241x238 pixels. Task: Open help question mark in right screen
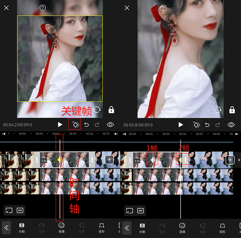point(163,8)
